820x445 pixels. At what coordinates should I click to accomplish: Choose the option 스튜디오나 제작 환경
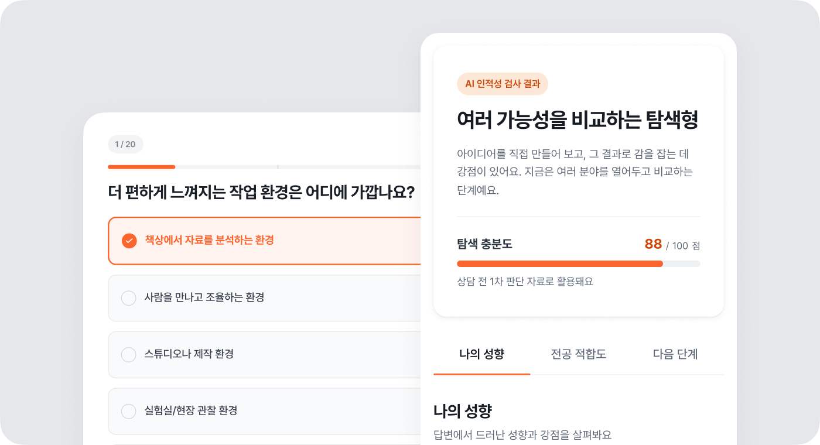tap(265, 354)
